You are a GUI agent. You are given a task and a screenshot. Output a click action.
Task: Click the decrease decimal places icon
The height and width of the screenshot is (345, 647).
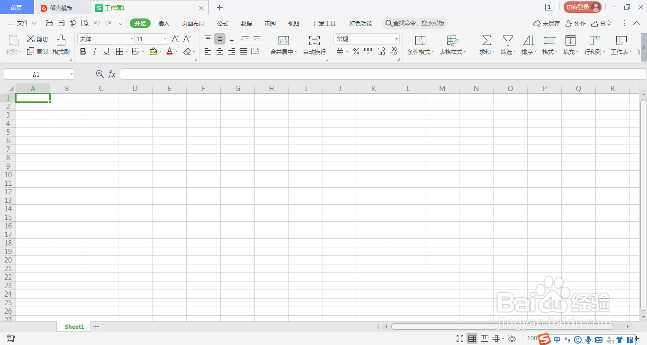tap(393, 51)
